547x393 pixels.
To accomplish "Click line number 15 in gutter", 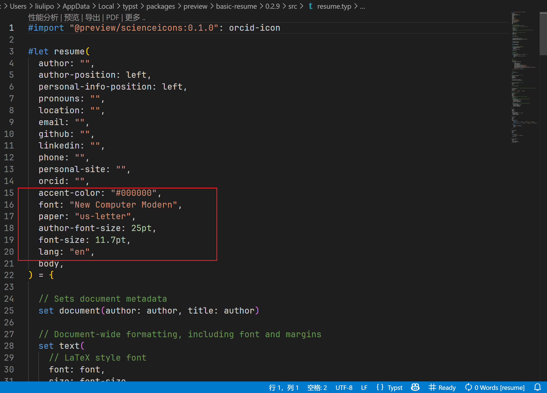I will tap(9, 193).
